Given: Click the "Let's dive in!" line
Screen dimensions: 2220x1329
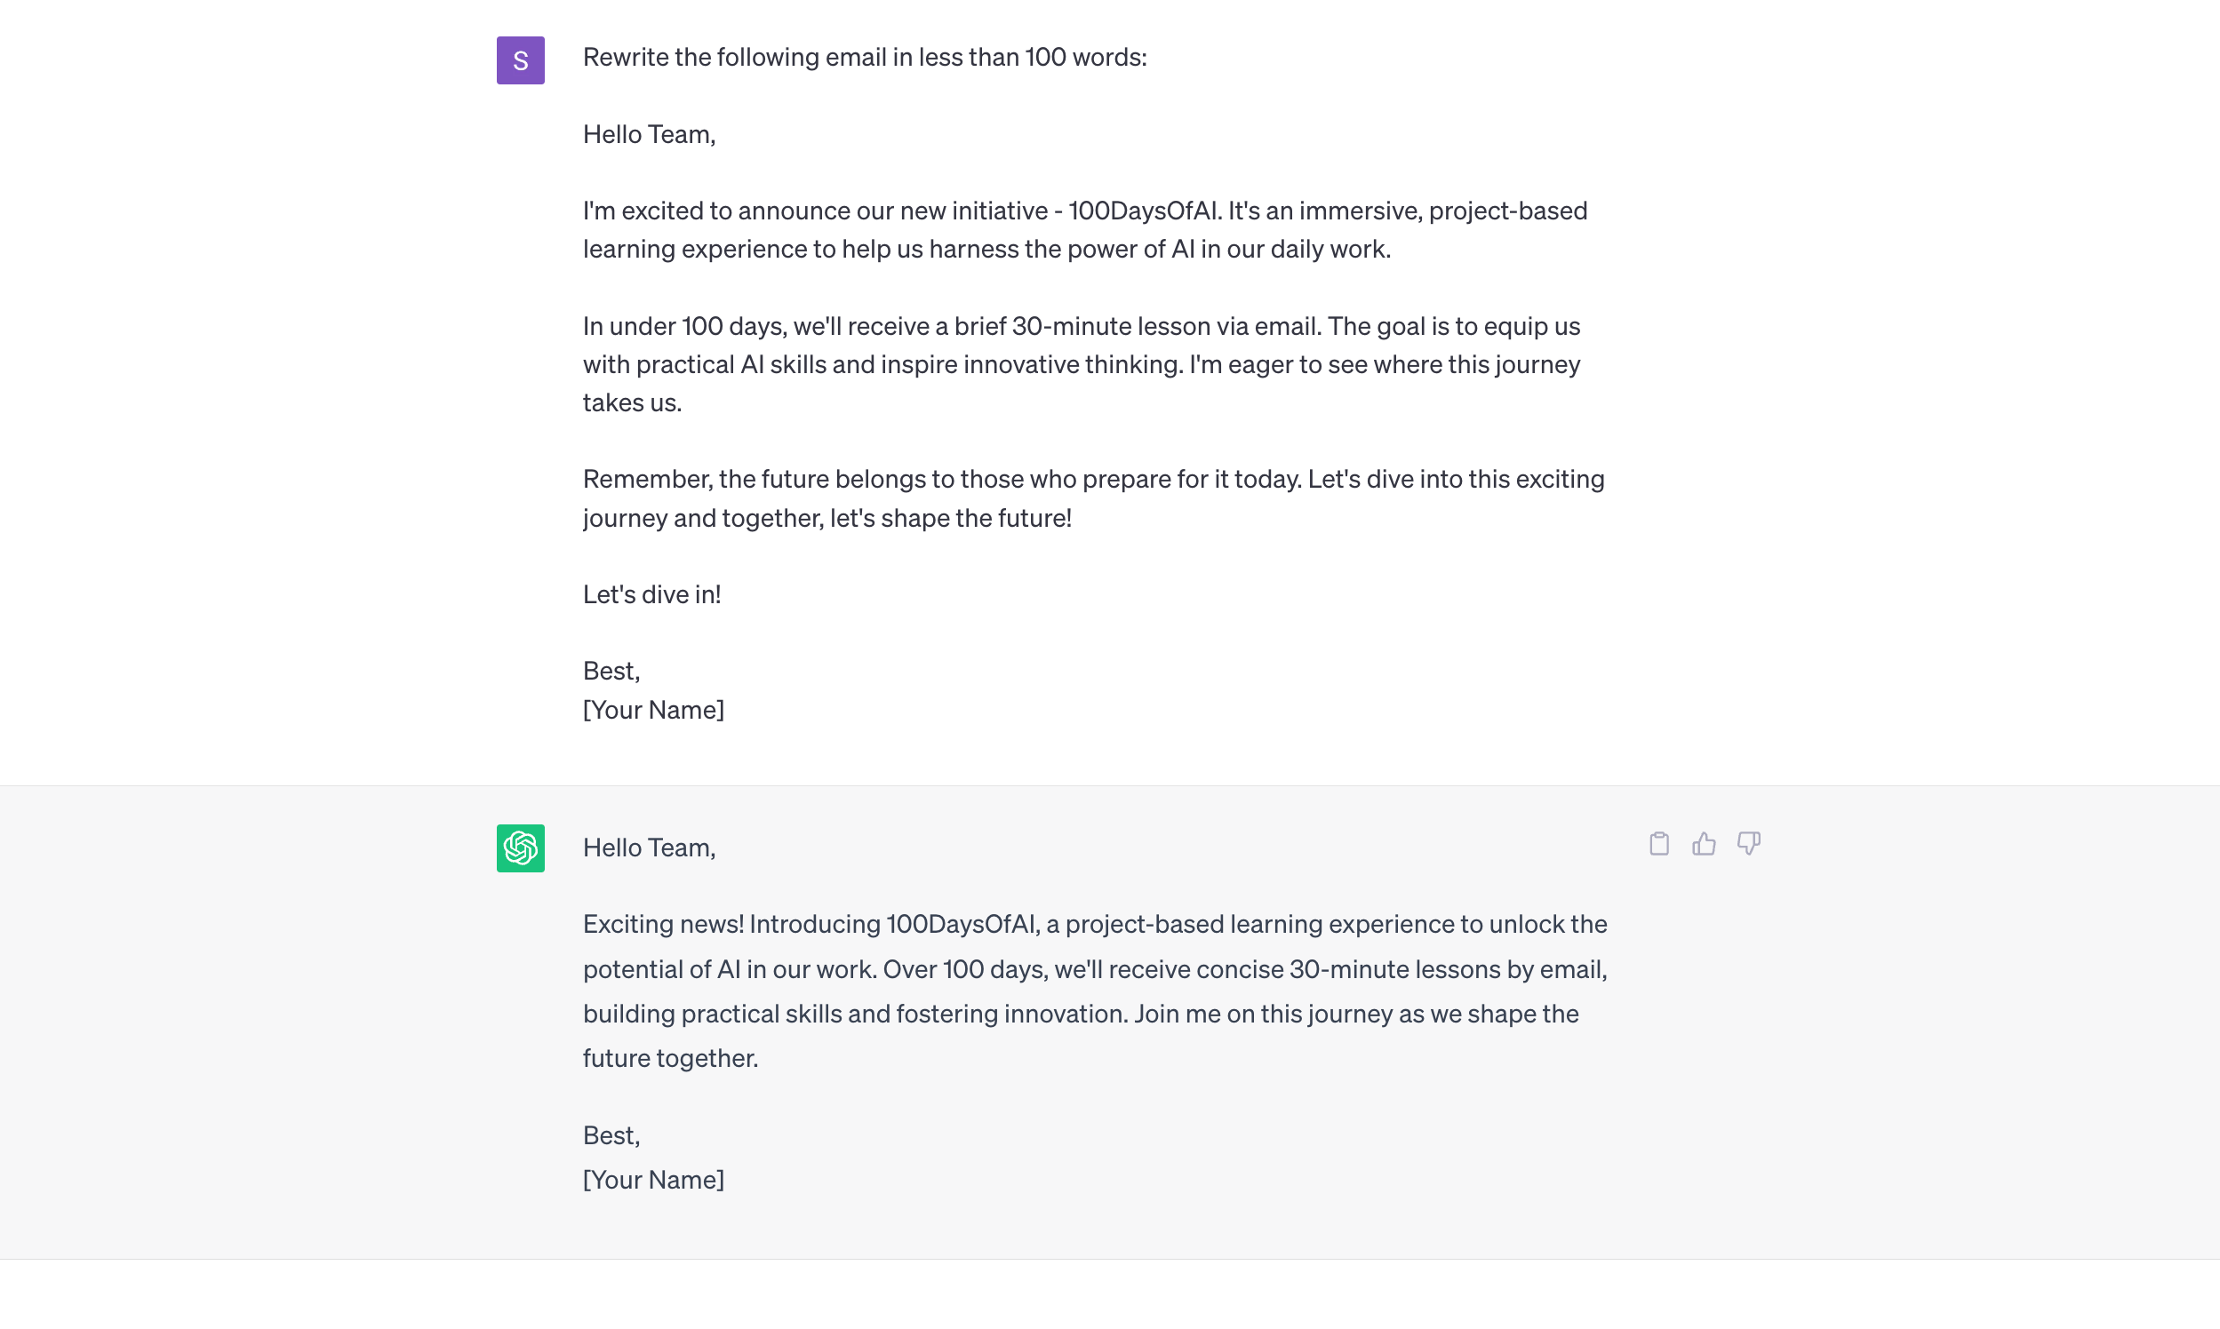Looking at the screenshot, I should [x=651, y=594].
